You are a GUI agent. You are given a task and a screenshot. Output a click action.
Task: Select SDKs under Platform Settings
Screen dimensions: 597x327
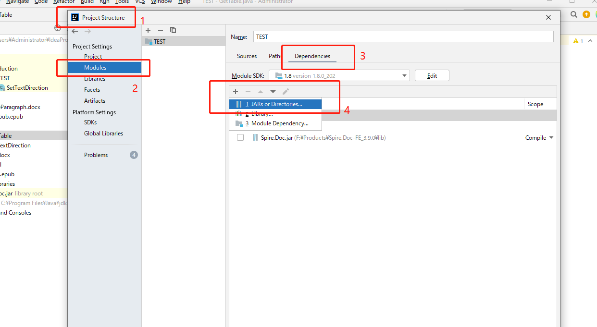(x=90, y=122)
